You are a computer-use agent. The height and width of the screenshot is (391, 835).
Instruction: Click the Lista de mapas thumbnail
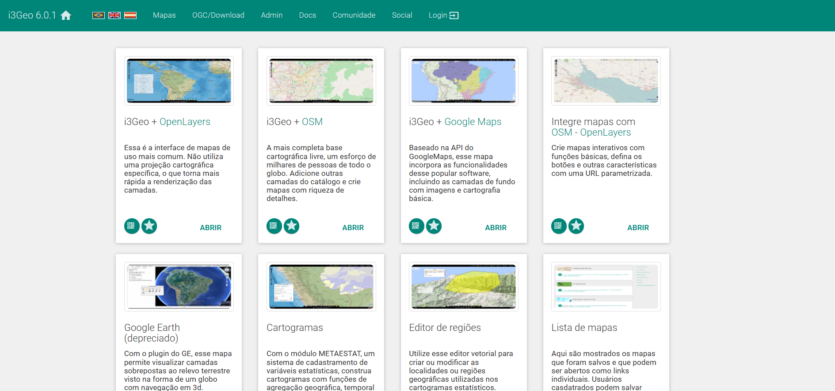click(x=606, y=287)
